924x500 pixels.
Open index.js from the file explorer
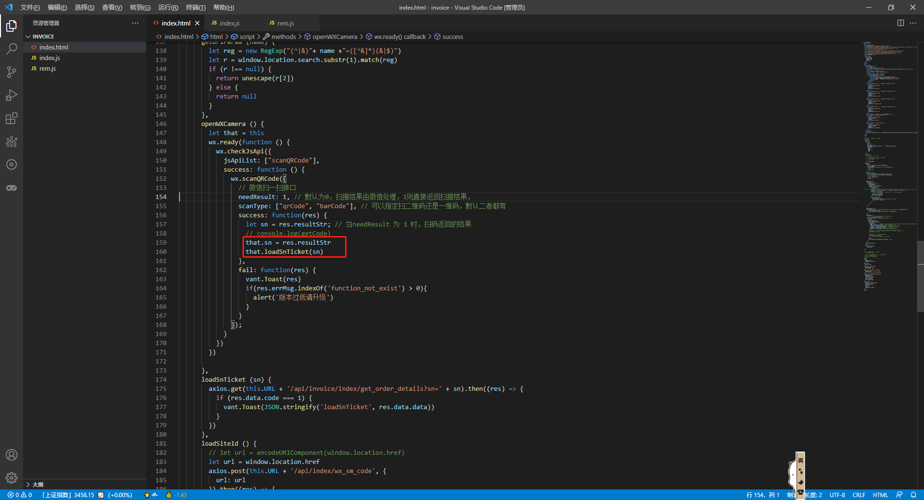tap(85, 58)
